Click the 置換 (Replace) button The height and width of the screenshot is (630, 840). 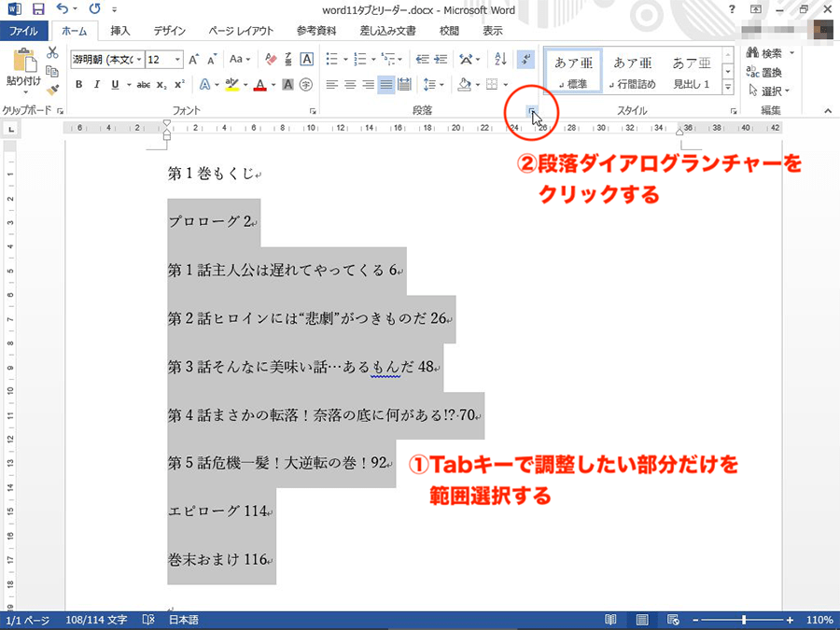(763, 72)
